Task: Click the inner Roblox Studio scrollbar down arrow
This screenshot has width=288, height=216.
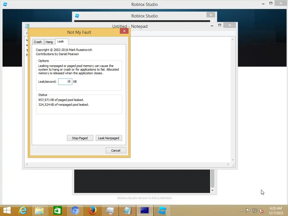Action: 213,190
